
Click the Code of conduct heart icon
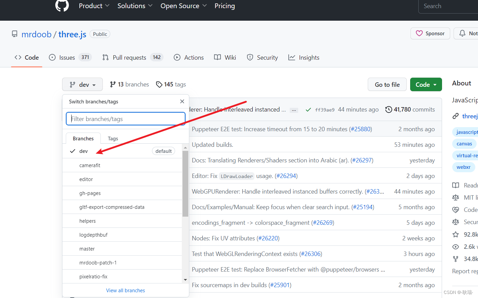456,210
